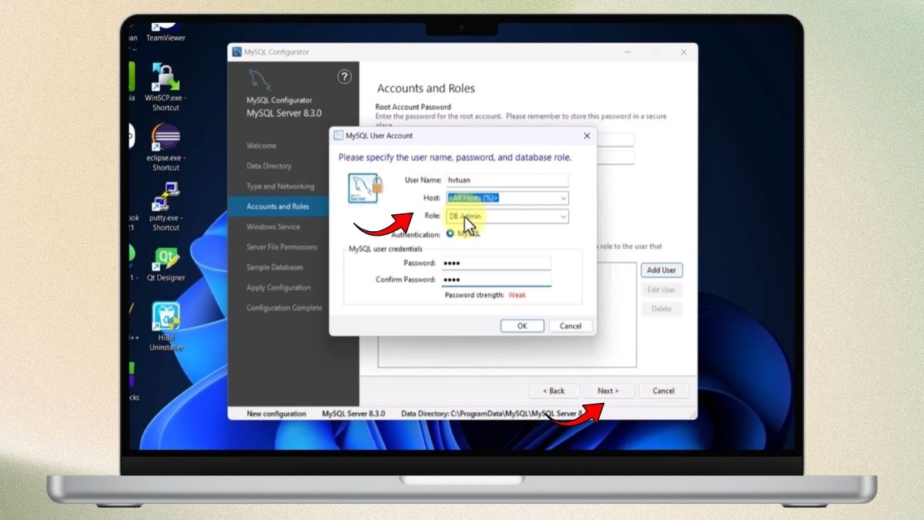Confirm the user account with OK
The image size is (924, 520).
pyautogui.click(x=522, y=326)
